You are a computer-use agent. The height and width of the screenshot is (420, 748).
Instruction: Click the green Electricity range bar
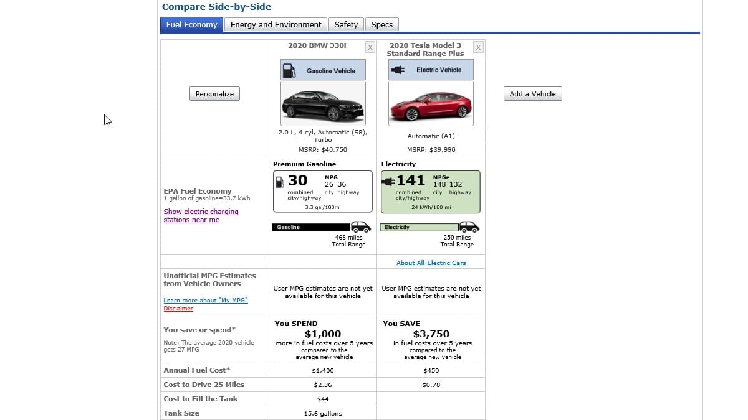click(419, 228)
